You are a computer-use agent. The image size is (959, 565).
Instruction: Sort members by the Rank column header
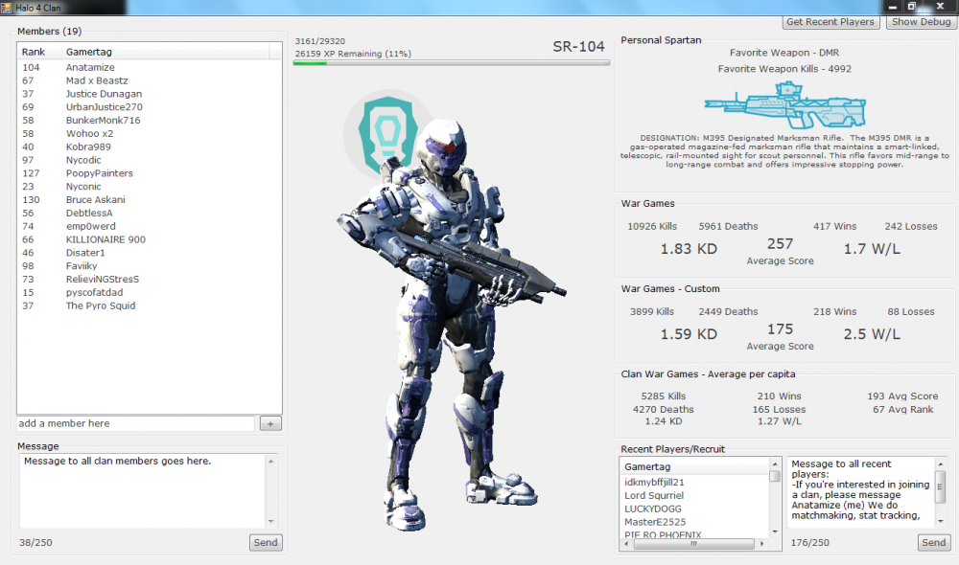pyautogui.click(x=35, y=51)
